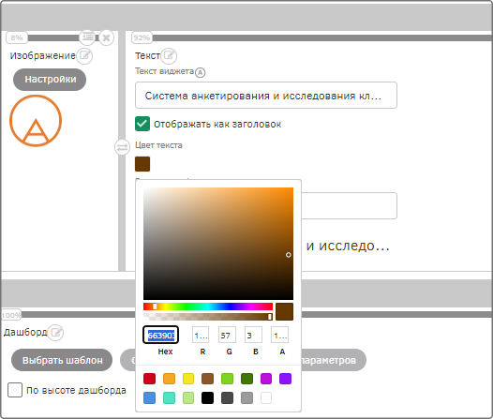This screenshot has width=493, height=419.
Task: Enable the По высоте дашборда checkbox
Action: [15, 390]
